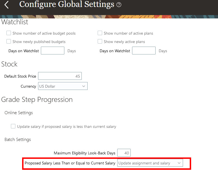Open help icon beside Configure Global Settings

click(x=119, y=5)
